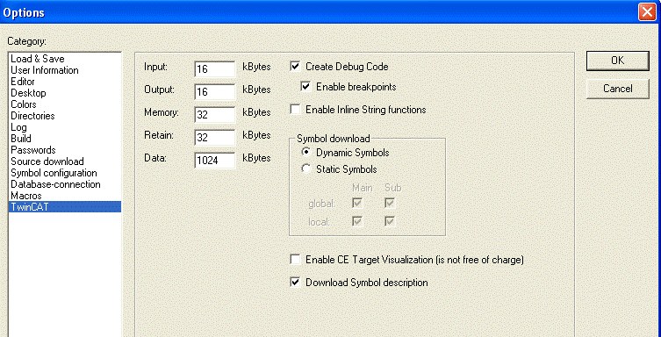The image size is (661, 337).
Task: Select Dynamic Symbols radio button
Action: coord(306,153)
